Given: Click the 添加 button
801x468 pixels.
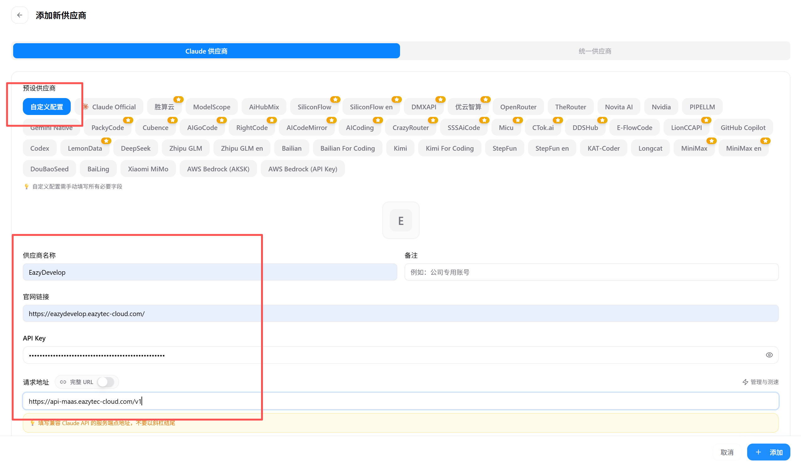Looking at the screenshot, I should [x=768, y=452].
